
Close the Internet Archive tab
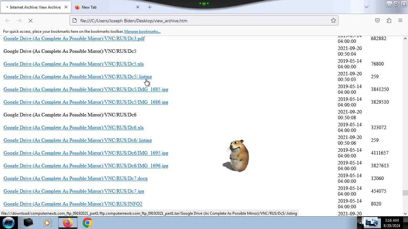point(66,7)
